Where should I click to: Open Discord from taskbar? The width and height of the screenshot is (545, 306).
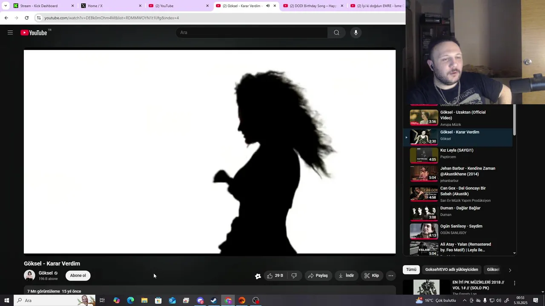click(200, 300)
